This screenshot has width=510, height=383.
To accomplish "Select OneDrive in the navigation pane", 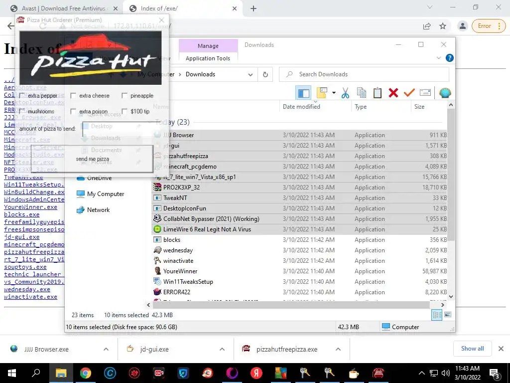I will 94,178.
